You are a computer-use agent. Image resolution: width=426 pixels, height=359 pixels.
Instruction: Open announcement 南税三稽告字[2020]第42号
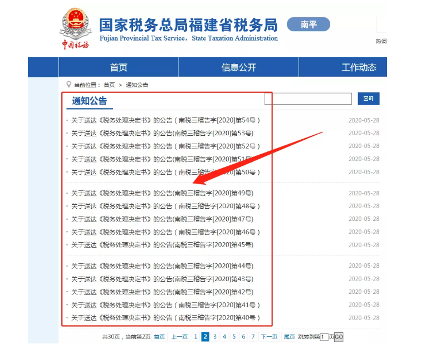pos(162,292)
